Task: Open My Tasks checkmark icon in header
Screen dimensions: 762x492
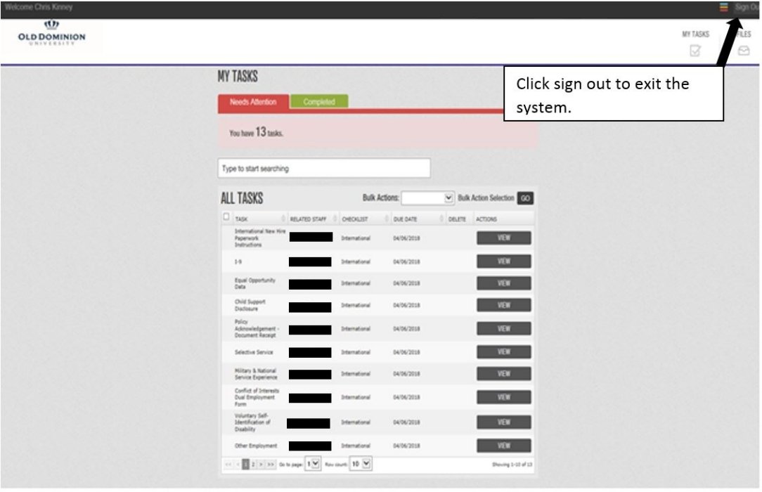Action: pyautogui.click(x=695, y=51)
